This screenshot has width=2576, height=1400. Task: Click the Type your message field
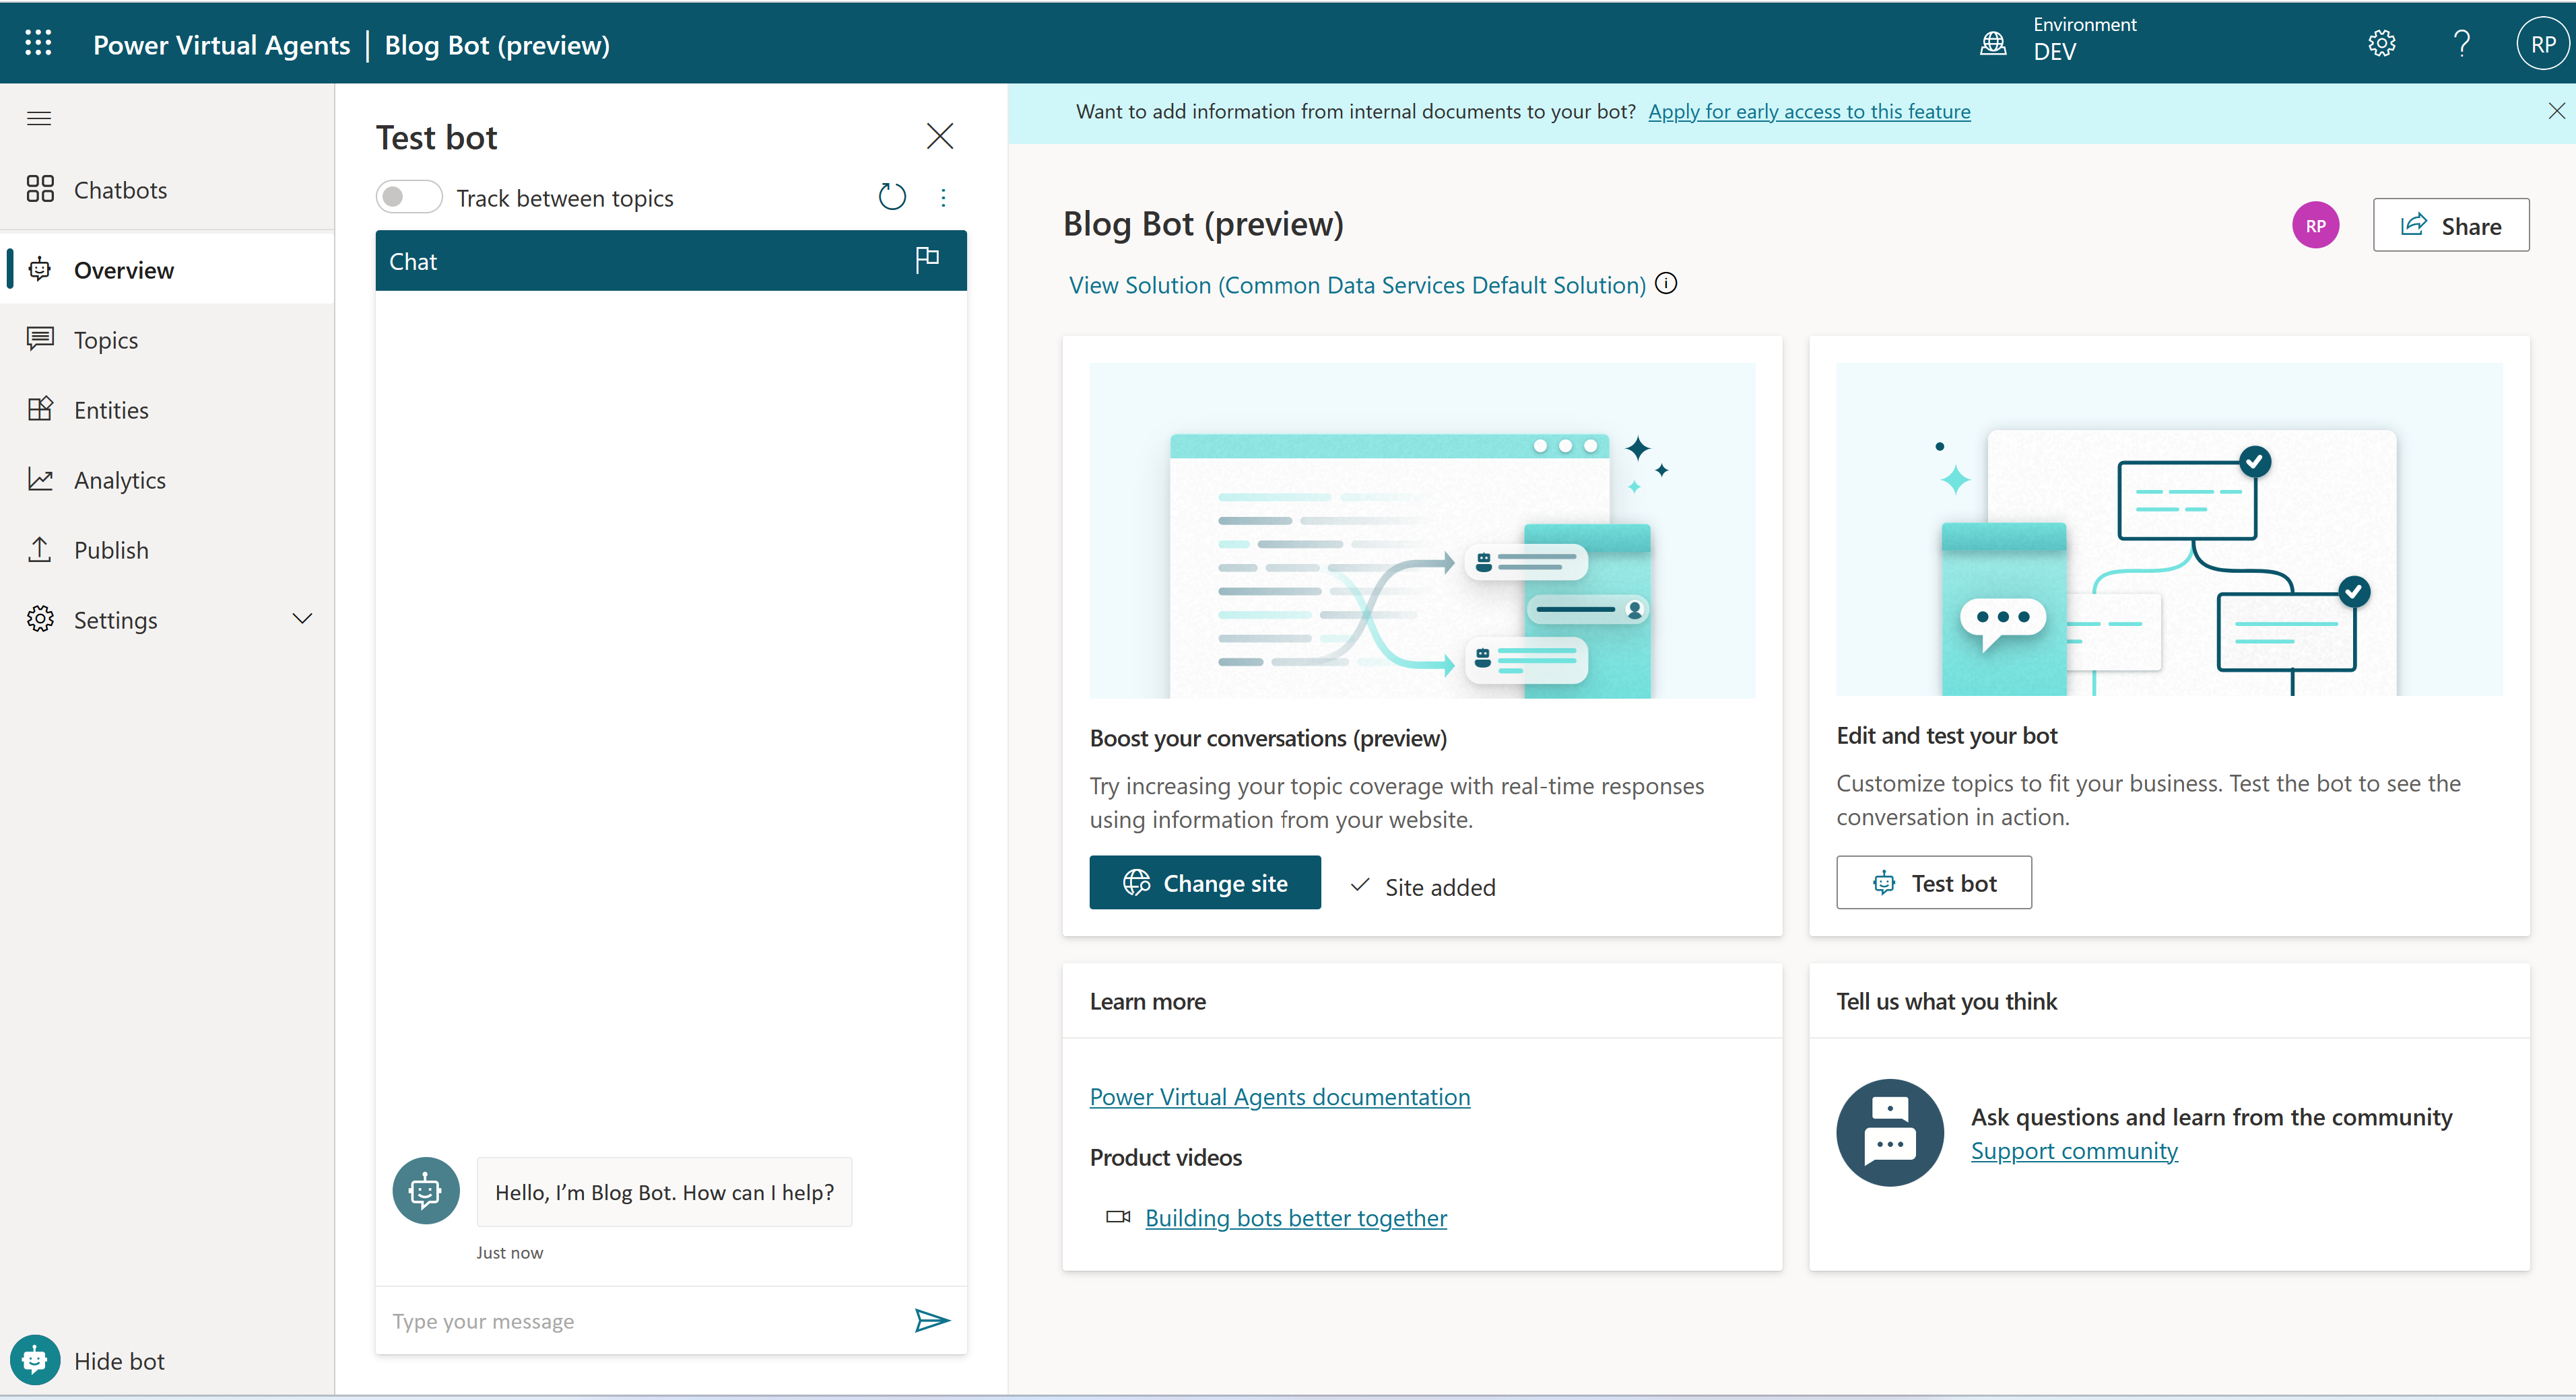(640, 1320)
